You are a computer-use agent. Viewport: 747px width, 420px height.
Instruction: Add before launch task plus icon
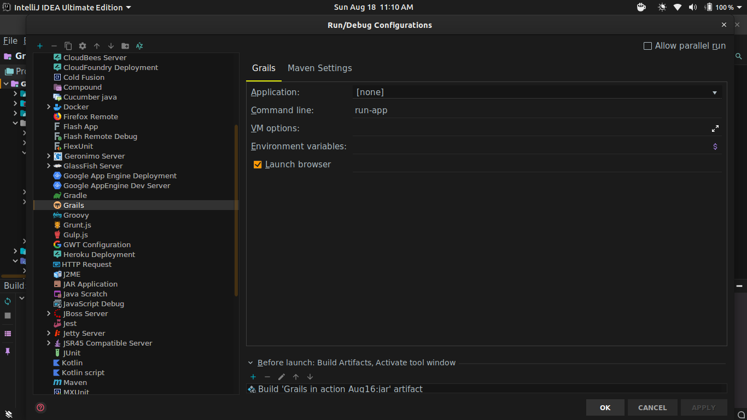click(253, 377)
